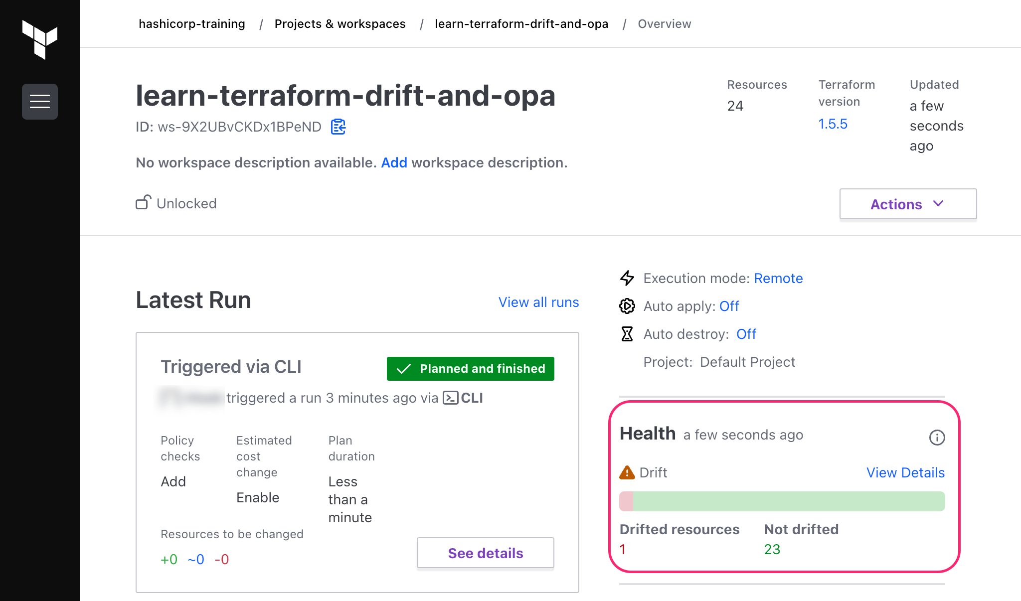Click the Less than a minute plan duration
The width and height of the screenshot is (1021, 601).
click(350, 499)
